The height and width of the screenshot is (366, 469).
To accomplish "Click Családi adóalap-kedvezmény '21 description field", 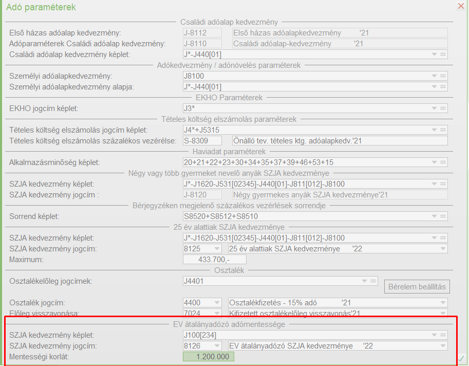I will tap(340, 44).
